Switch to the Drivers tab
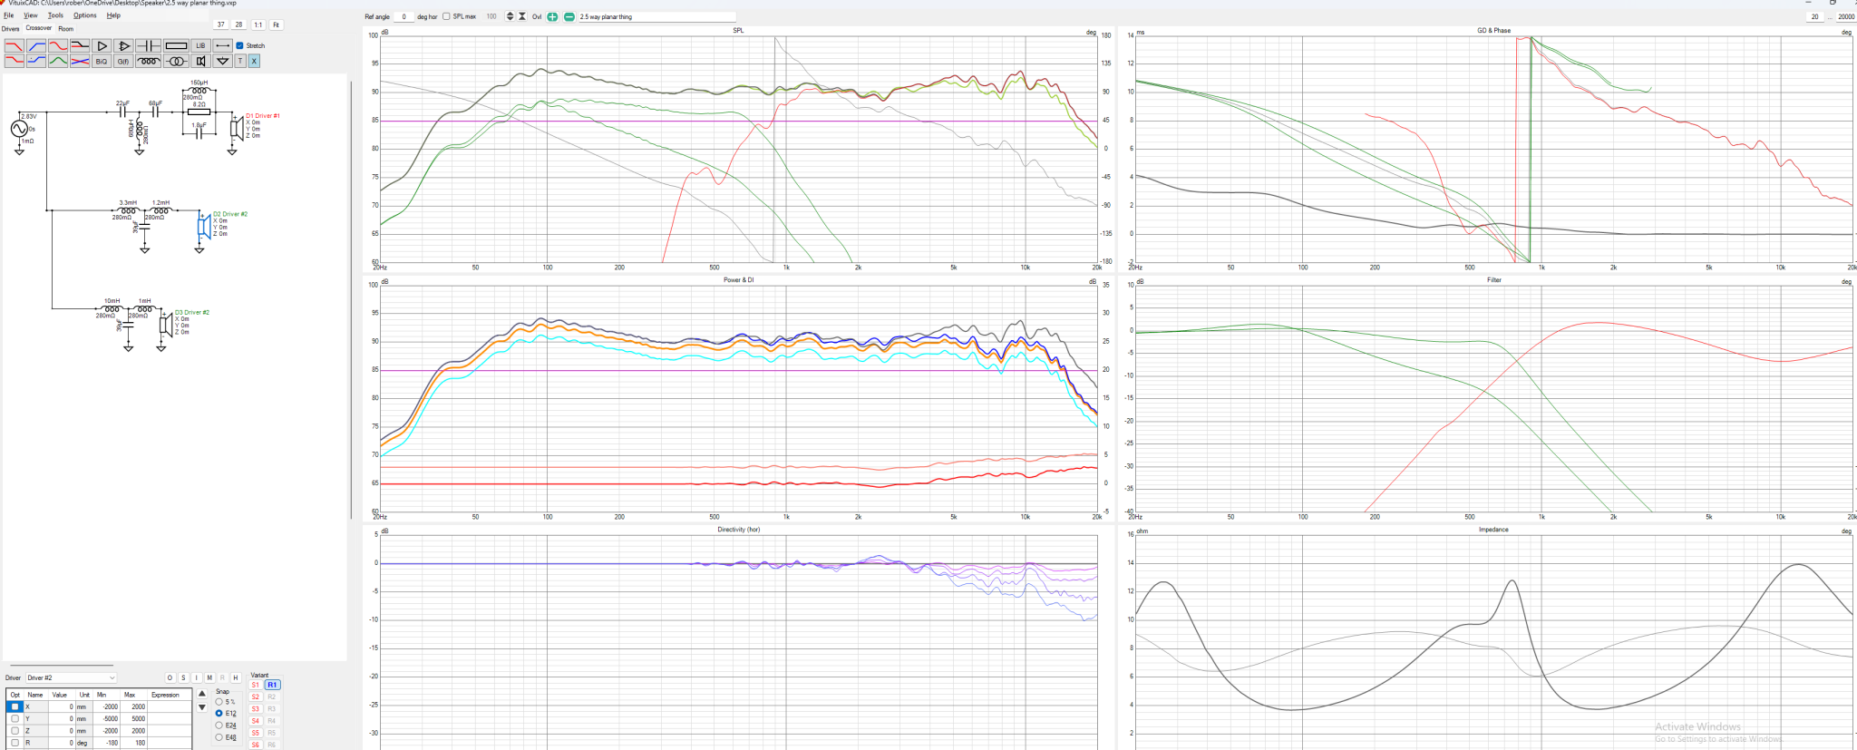Image resolution: width=1857 pixels, height=750 pixels. coord(10,29)
